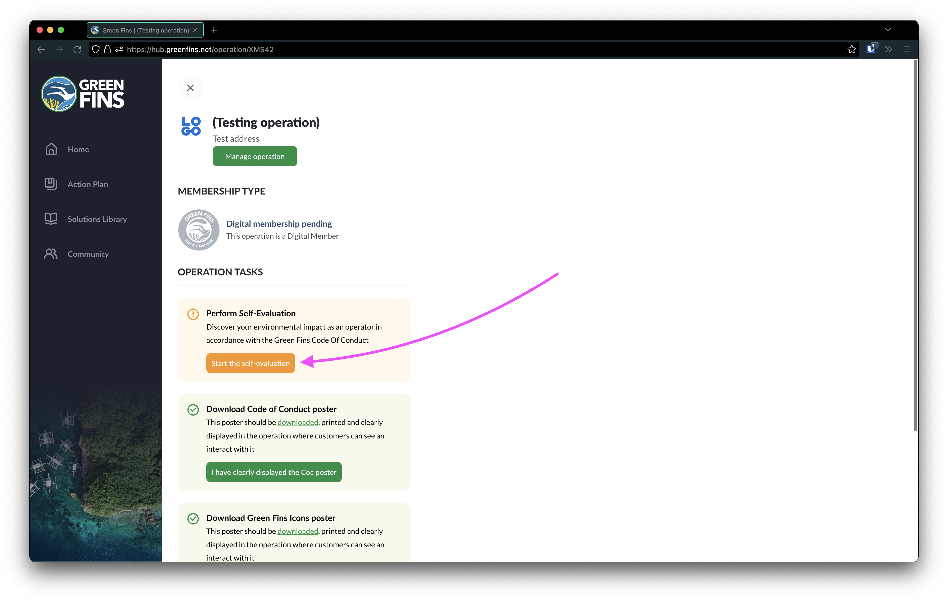Click the Download Green Fins Icons poster heading

coord(271,517)
